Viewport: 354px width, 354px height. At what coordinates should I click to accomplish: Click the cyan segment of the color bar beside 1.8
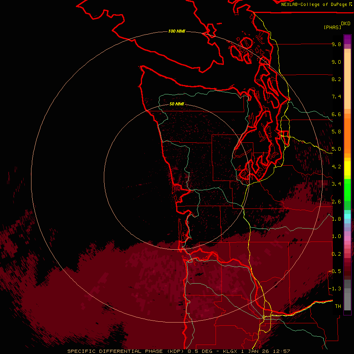[347, 216]
